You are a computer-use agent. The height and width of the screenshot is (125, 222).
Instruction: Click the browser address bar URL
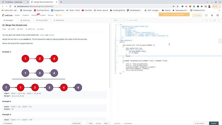35,6
